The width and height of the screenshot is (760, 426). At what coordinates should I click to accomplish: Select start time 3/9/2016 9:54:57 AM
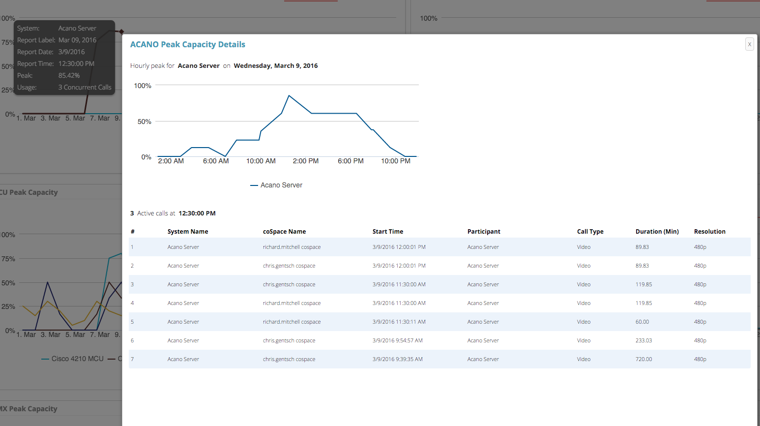397,340
